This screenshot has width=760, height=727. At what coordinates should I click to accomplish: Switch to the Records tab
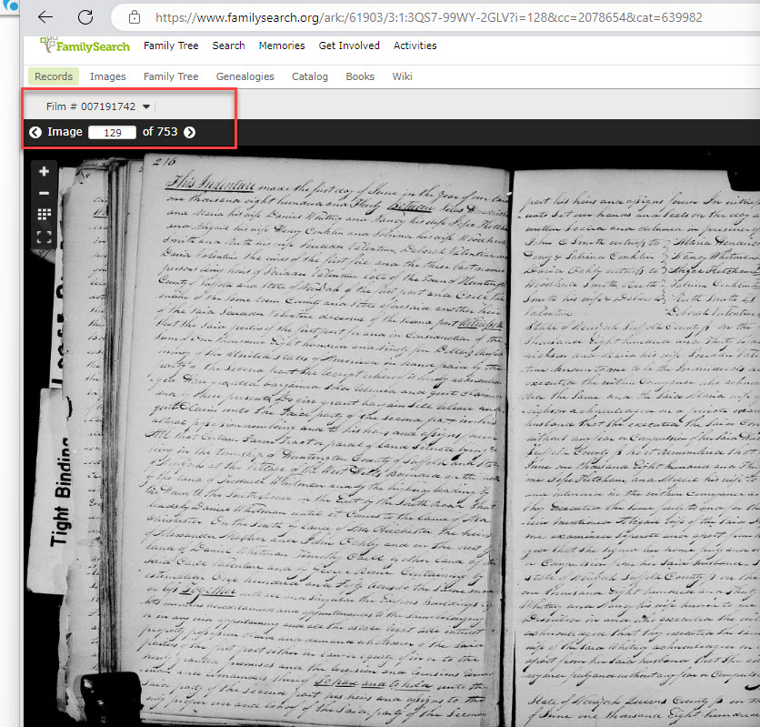click(x=53, y=76)
